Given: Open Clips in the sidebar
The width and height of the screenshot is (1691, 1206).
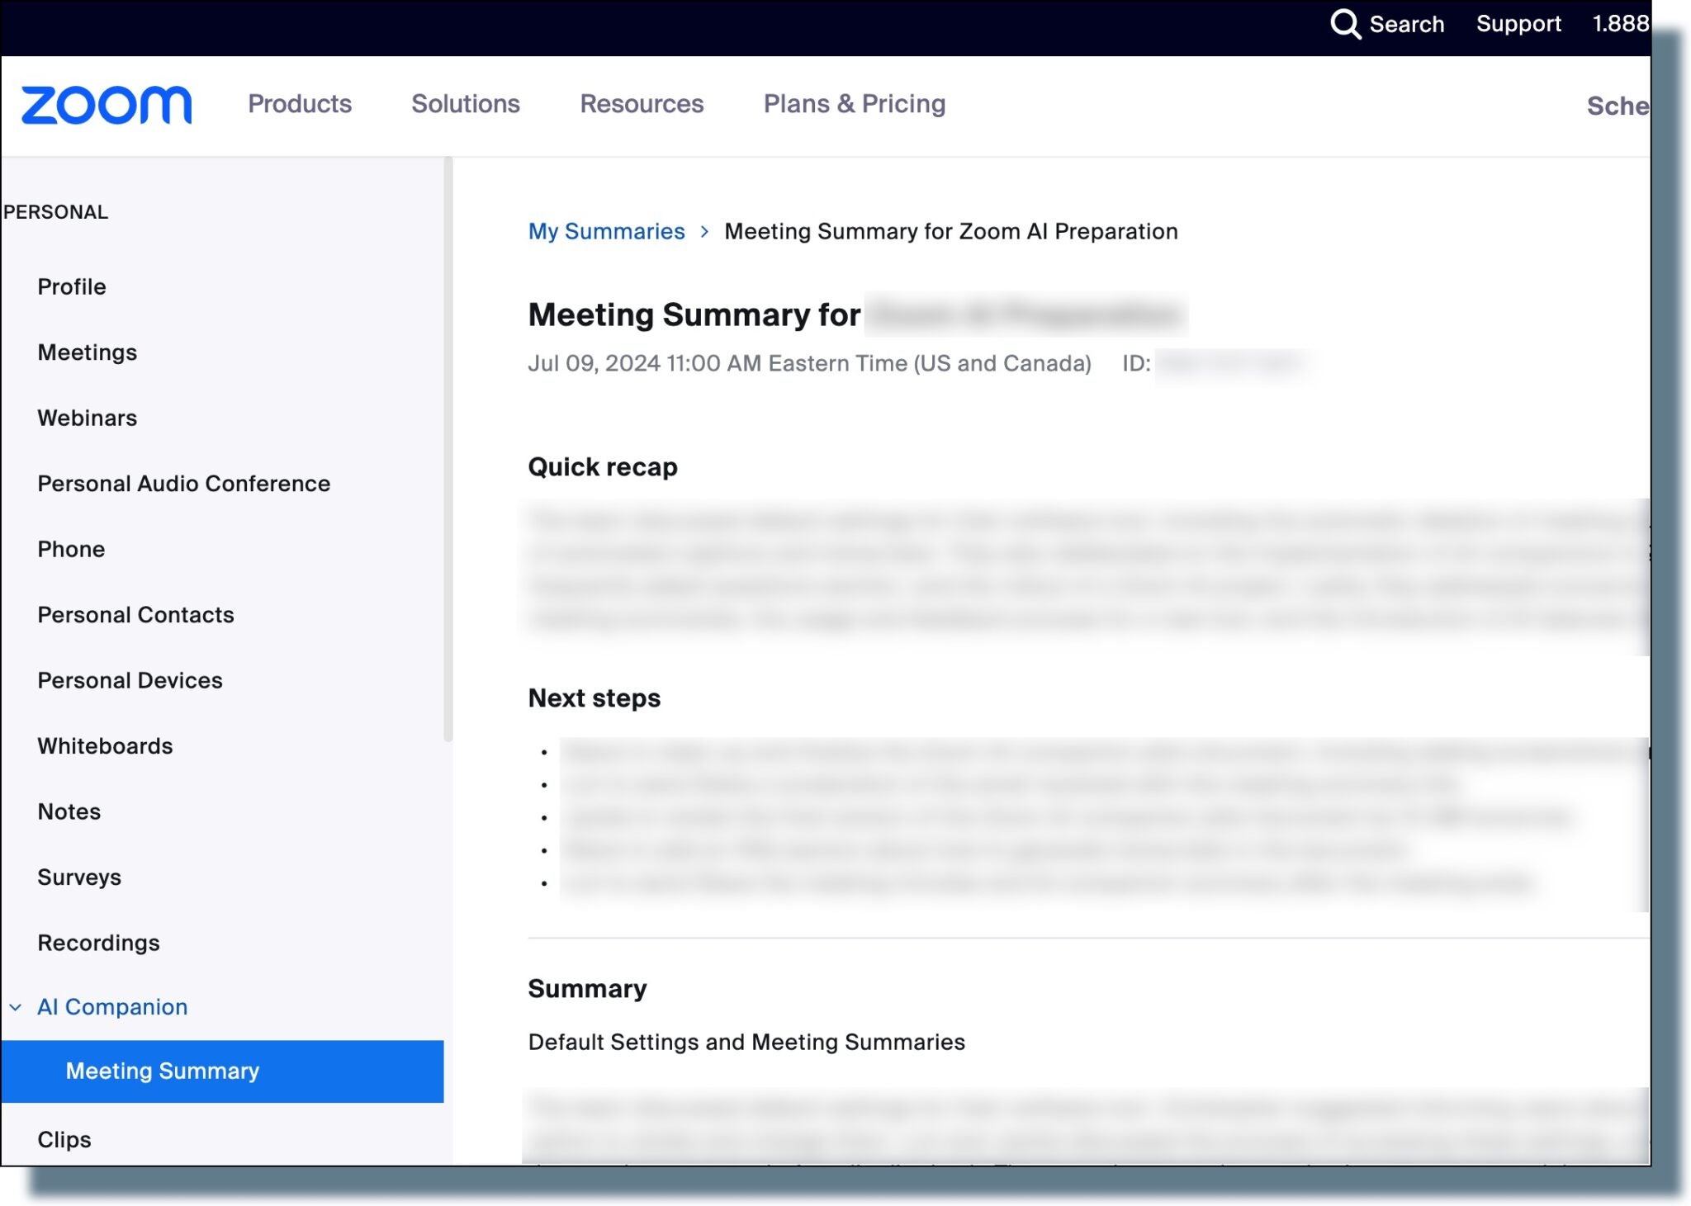Looking at the screenshot, I should pyautogui.click(x=64, y=1139).
